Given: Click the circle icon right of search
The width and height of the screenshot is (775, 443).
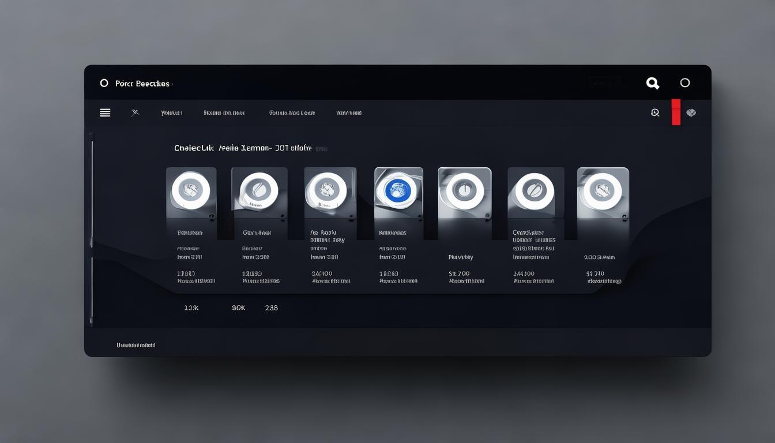Looking at the screenshot, I should click(x=685, y=83).
